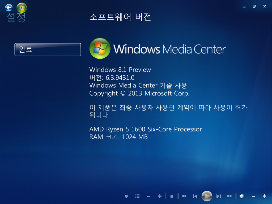The width and height of the screenshot is (272, 204).
Task: Start recording with the record button
Action: [x=126, y=196]
